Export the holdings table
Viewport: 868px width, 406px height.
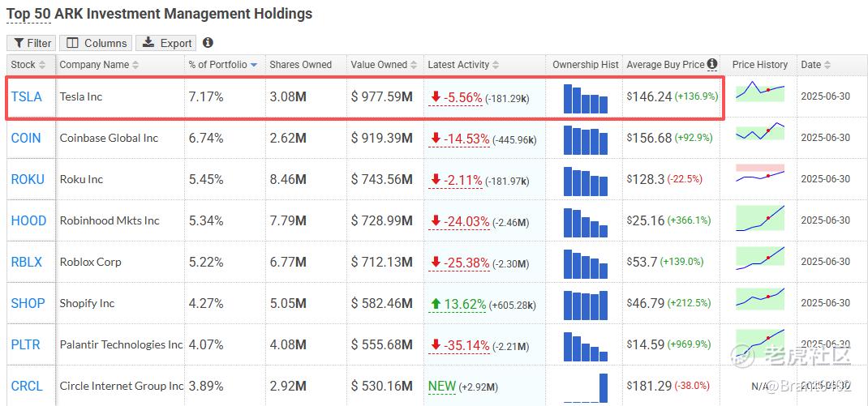[166, 43]
